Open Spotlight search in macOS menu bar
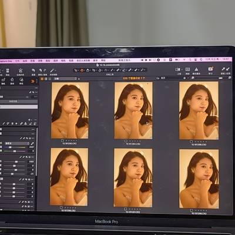This screenshot has height=235, width=235. click(x=190, y=59)
